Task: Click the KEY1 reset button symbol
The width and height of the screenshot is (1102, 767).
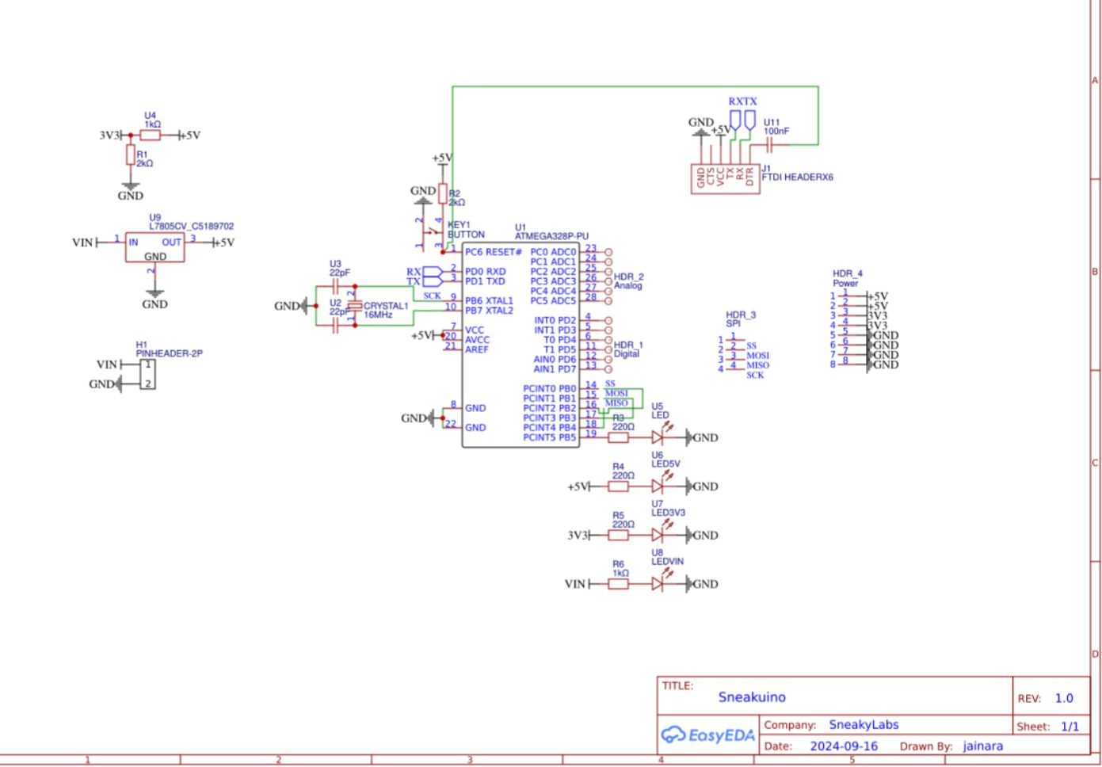Action: pyautogui.click(x=430, y=233)
